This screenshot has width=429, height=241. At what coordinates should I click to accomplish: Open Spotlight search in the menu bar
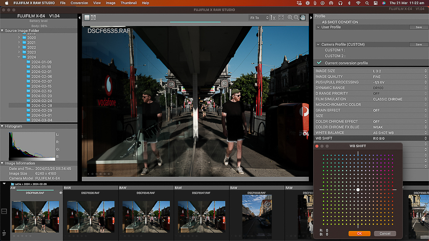(x=367, y=3)
